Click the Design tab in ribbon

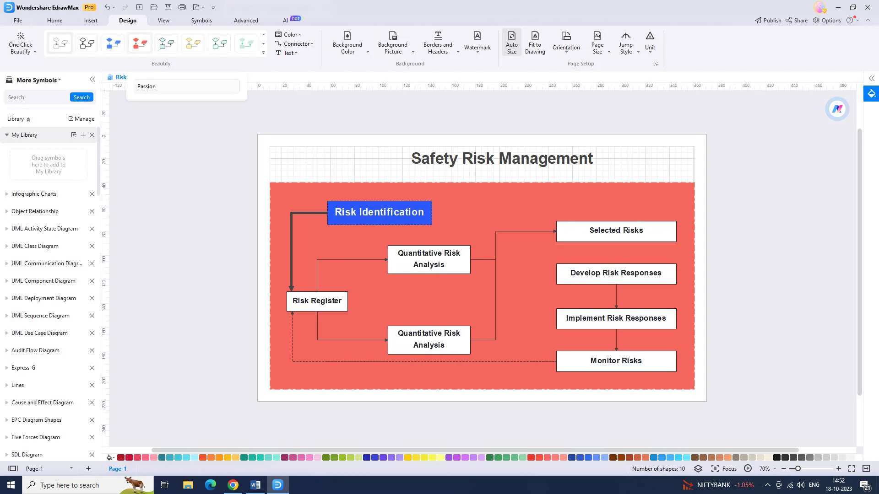click(127, 20)
